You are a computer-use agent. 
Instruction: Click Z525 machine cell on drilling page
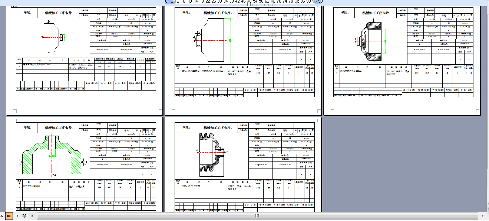pos(115,152)
